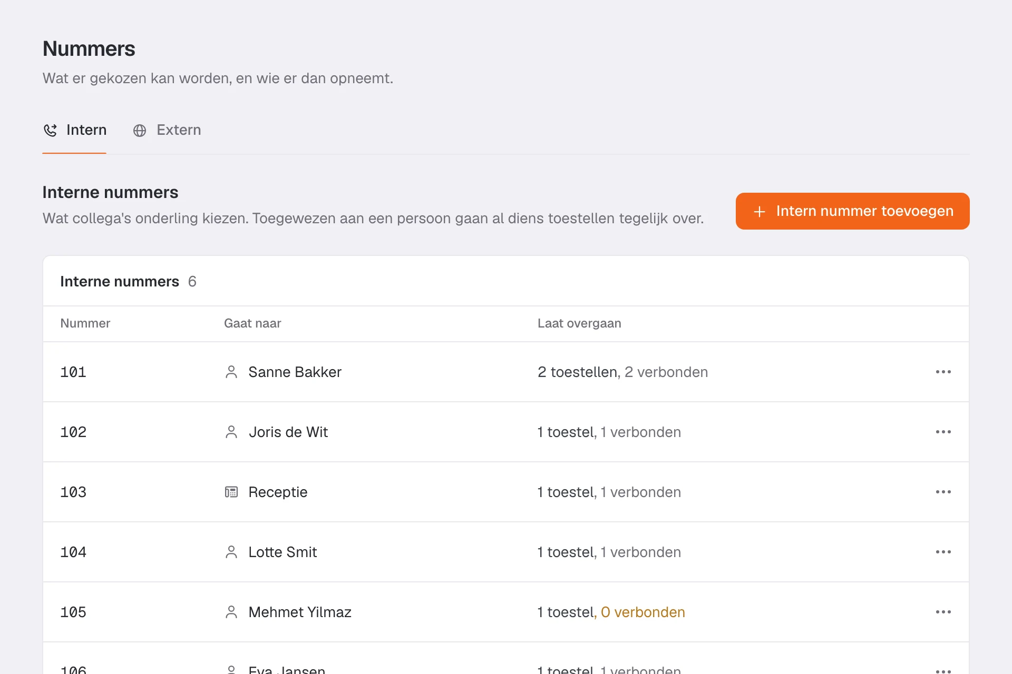Click the Gaat naar column header
This screenshot has height=674, width=1012.
click(252, 323)
